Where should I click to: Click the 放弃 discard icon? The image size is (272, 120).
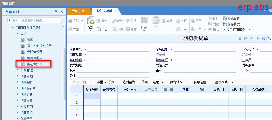point(128,29)
